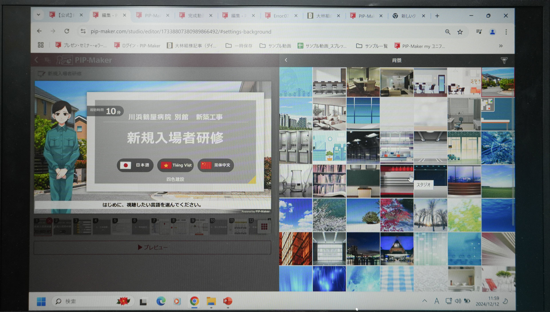Screen dimensions: 550x312
Task: Open the Chrome zoom magnifier icon
Action: [447, 32]
